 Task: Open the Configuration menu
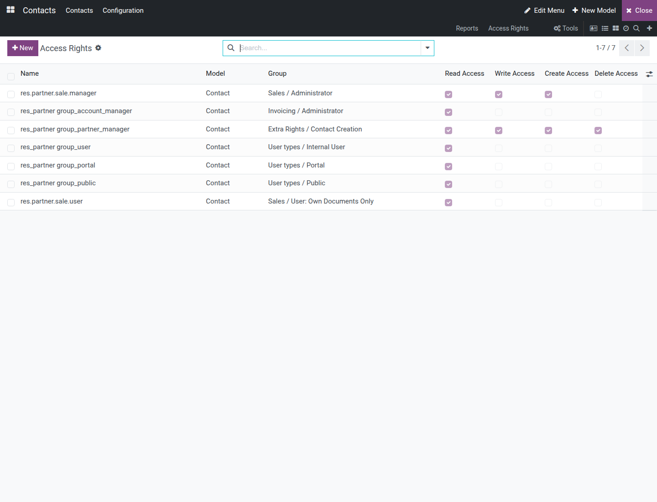click(123, 10)
